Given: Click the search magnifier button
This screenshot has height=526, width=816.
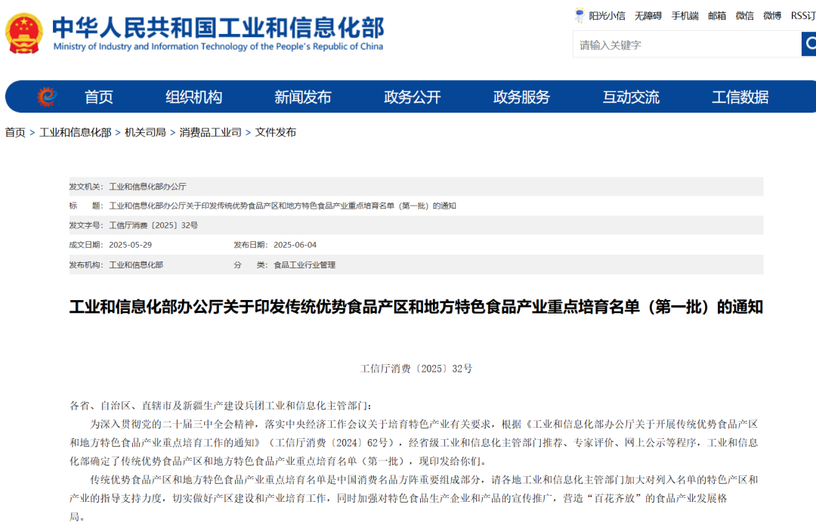Looking at the screenshot, I should coord(809,44).
